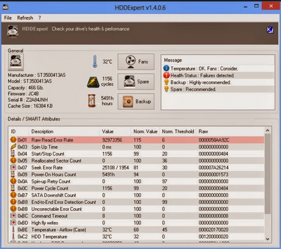This screenshot has width=281, height=249.
Task: Click the Health Status : Failures detected message
Action: point(202,76)
